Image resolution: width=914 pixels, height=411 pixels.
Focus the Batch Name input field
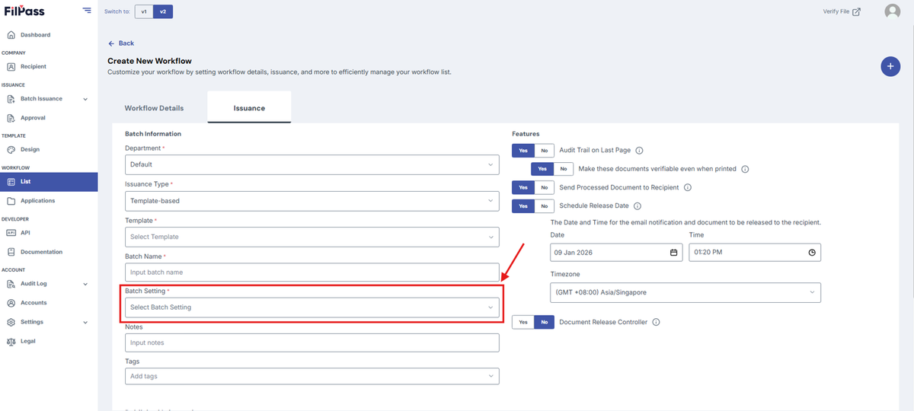point(312,272)
